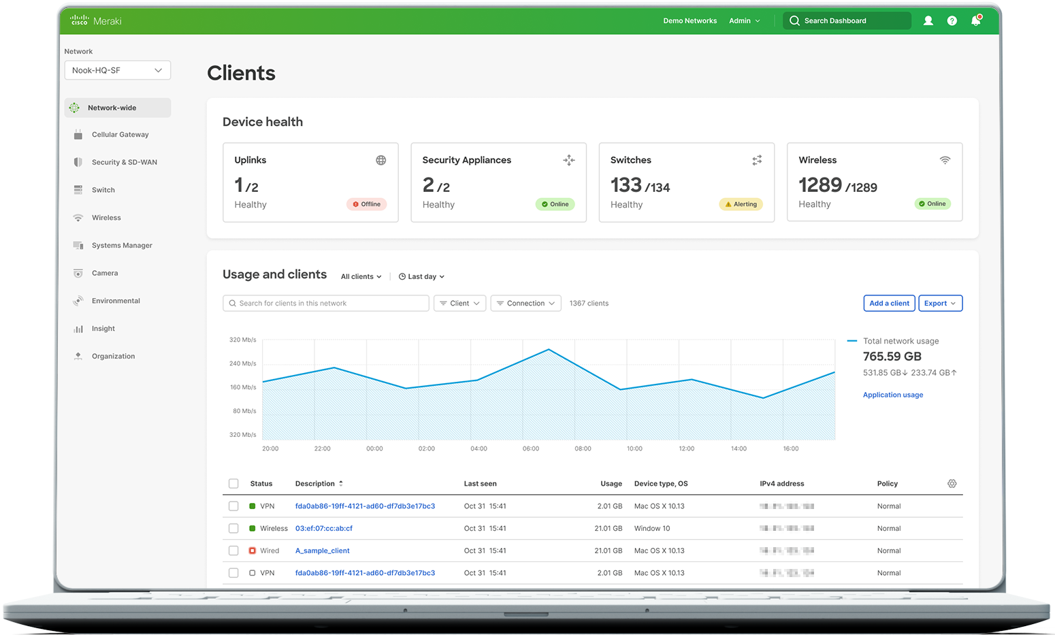This screenshot has width=1055, height=637.
Task: Open the Connection filter dropdown
Action: (x=525, y=304)
